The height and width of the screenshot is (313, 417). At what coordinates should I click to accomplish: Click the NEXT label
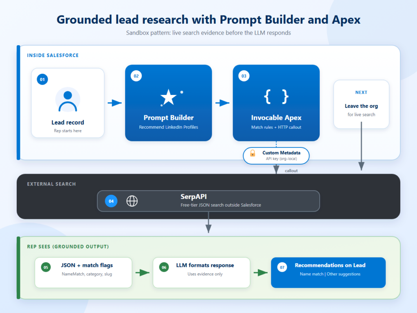coord(361,93)
